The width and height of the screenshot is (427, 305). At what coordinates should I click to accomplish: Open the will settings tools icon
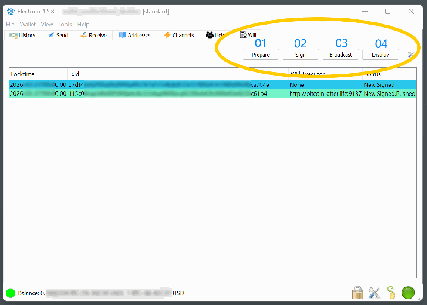click(411, 55)
